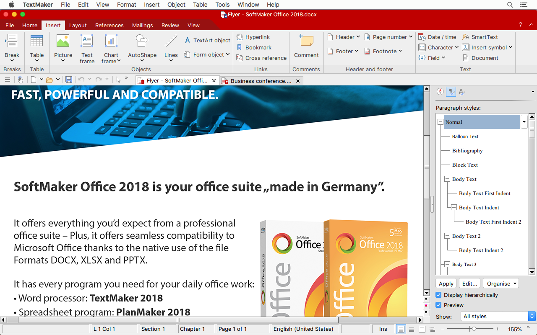Close the Flyer document tab
537x335 pixels.
click(214, 80)
